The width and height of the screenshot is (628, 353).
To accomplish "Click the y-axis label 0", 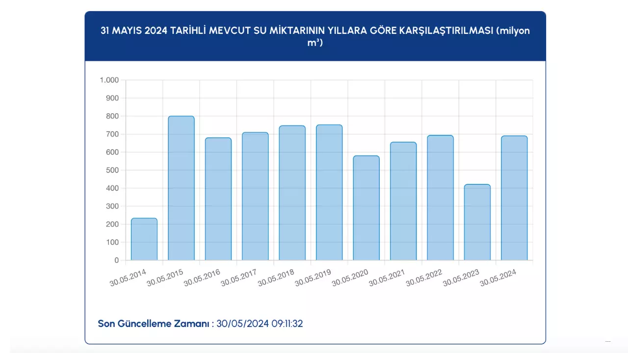I will pos(117,260).
